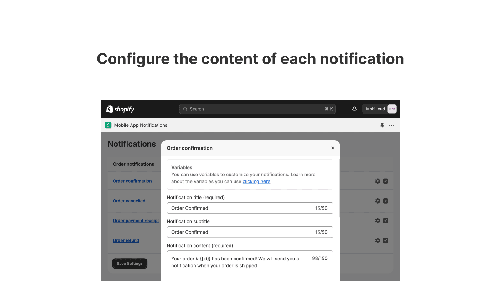Screen dimensions: 501x281
Task: Open the notifications bell icon
Action: [354, 109]
